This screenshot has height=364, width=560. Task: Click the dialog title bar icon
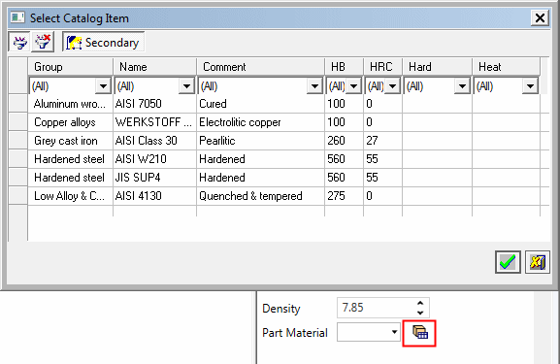click(x=17, y=17)
